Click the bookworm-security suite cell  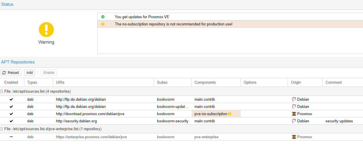[173, 121]
